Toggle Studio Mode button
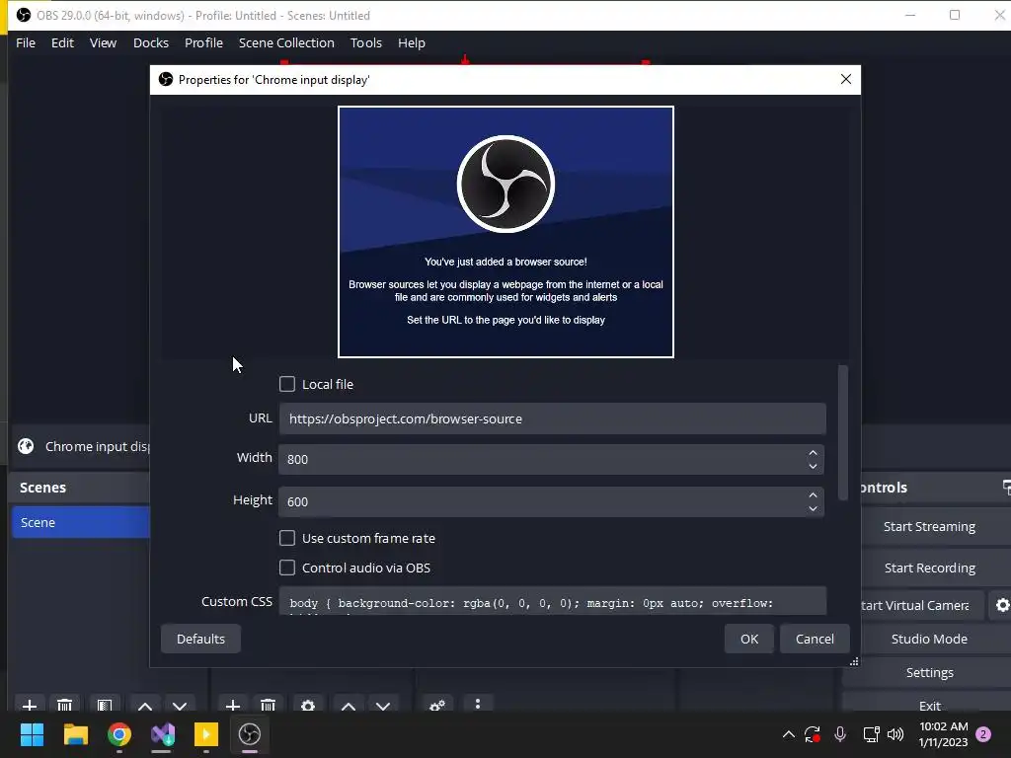Viewport: 1011px width, 758px height. tap(929, 639)
